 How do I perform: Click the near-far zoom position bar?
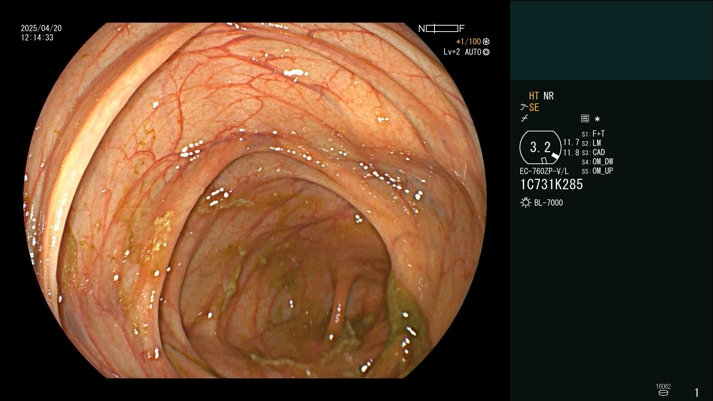tap(442, 29)
